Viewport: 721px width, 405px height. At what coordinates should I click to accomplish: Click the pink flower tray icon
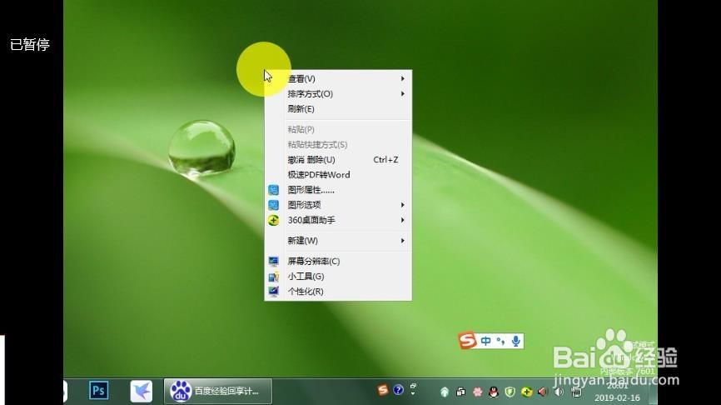(477, 392)
